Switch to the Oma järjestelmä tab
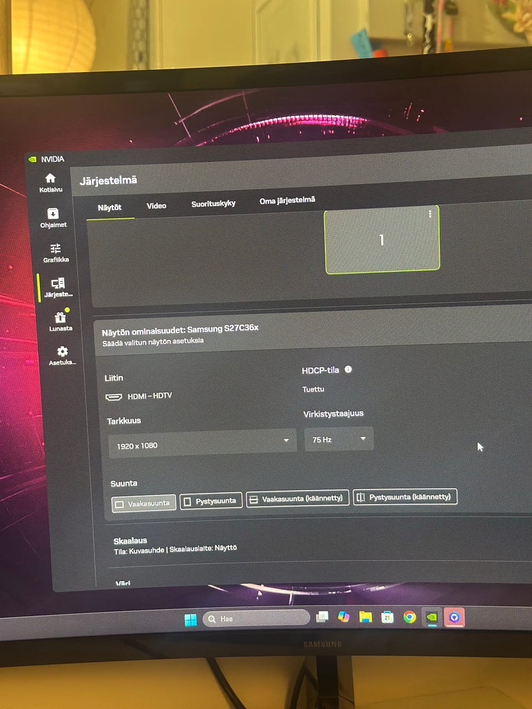The height and width of the screenshot is (709, 532). pos(287,201)
